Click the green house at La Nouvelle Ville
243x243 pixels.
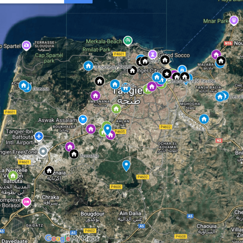click(x=13, y=175)
